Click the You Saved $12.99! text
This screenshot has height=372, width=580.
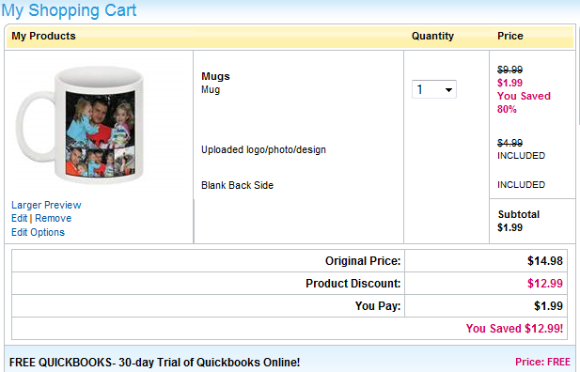pos(514,329)
